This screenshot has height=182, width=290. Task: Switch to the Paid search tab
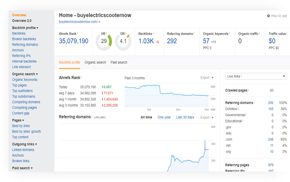click(x=119, y=62)
